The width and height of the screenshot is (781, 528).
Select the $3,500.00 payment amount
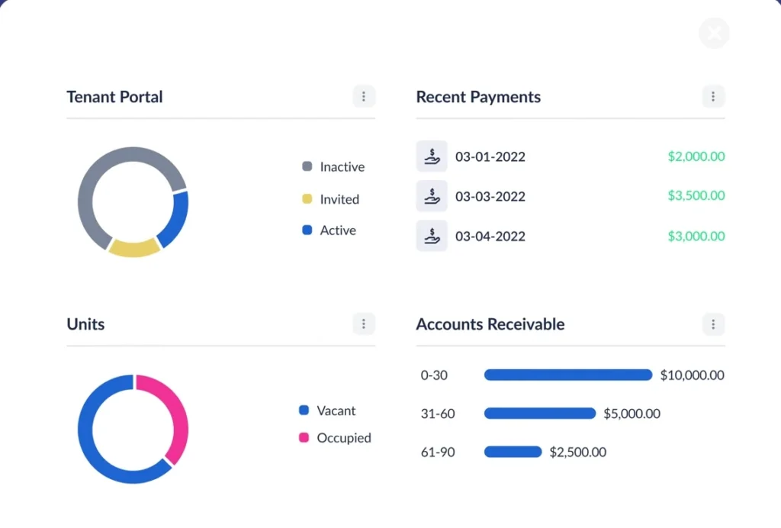coord(696,196)
